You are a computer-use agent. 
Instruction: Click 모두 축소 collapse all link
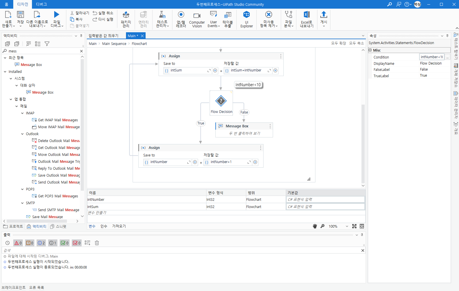coord(357,43)
